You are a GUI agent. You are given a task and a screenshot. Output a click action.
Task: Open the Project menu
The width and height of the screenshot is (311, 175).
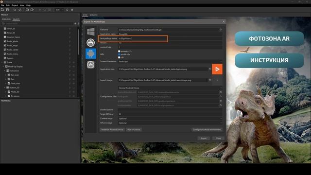pyautogui.click(x=15, y=5)
